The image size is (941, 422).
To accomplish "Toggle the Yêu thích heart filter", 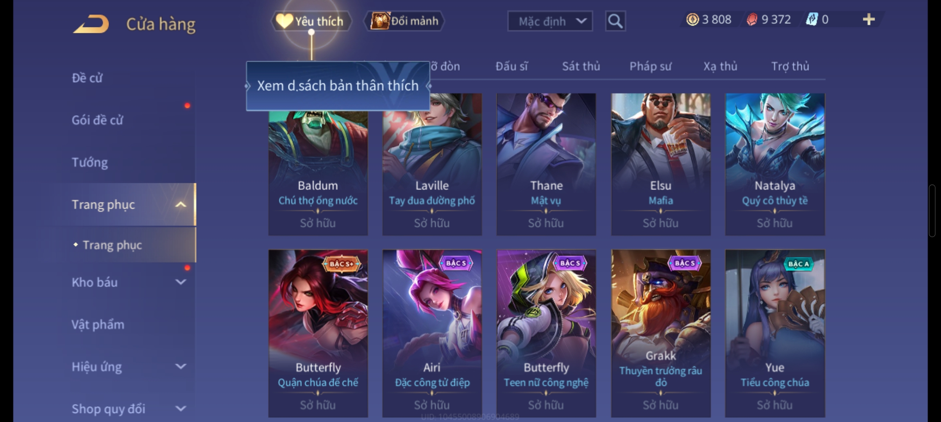I will (311, 21).
